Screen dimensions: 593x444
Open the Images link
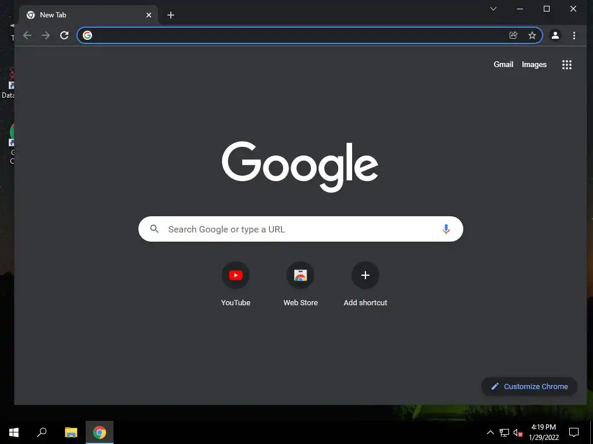tap(534, 65)
